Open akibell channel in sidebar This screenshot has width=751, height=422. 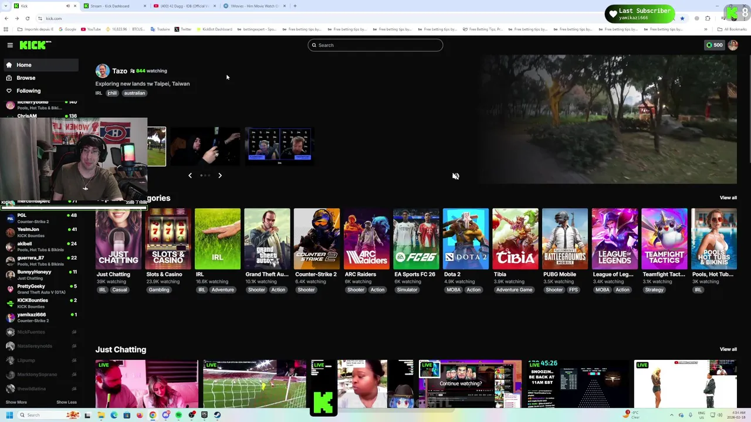[x=40, y=246]
